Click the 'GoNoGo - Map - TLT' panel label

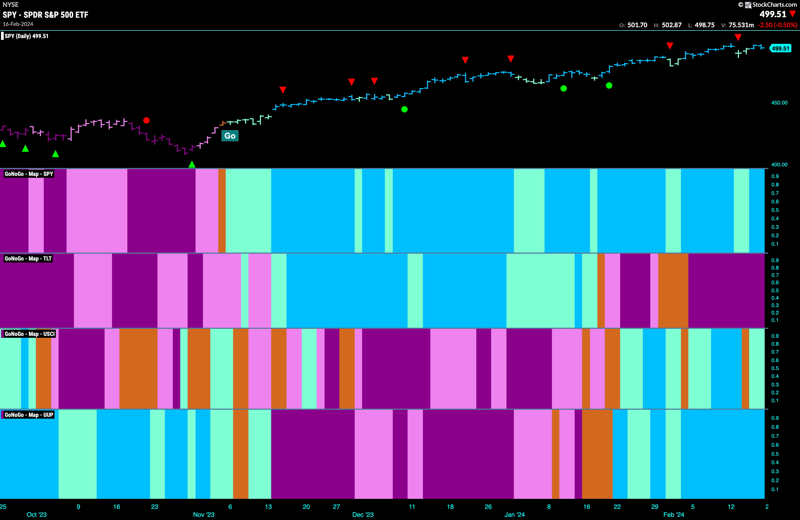(x=28, y=258)
